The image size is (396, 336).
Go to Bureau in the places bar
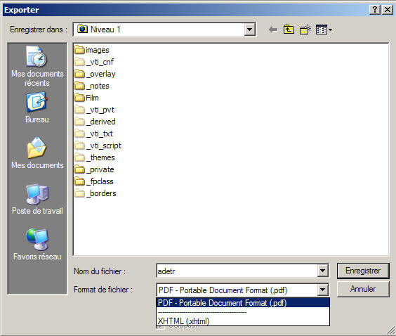[x=37, y=108]
